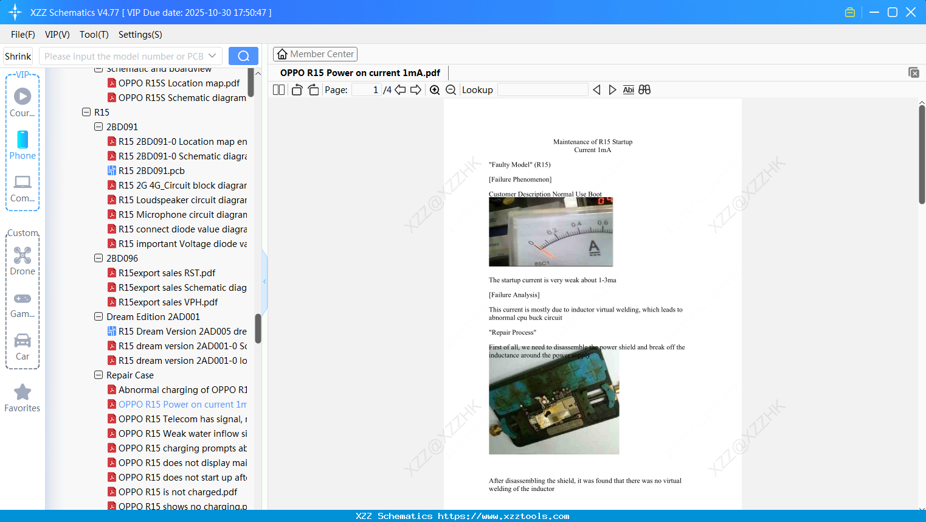This screenshot has height=522, width=926.
Task: Click the Shrink button
Action: (x=18, y=56)
